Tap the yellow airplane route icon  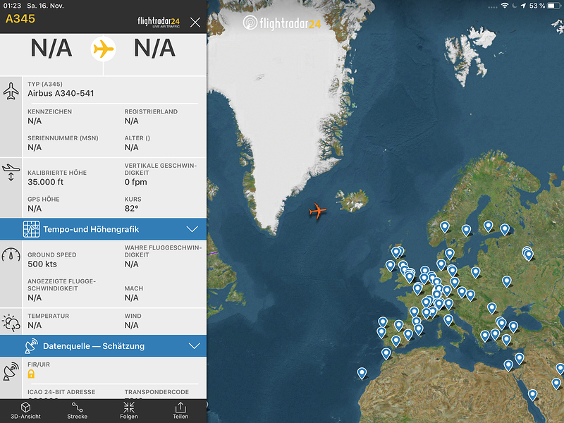[x=103, y=49]
